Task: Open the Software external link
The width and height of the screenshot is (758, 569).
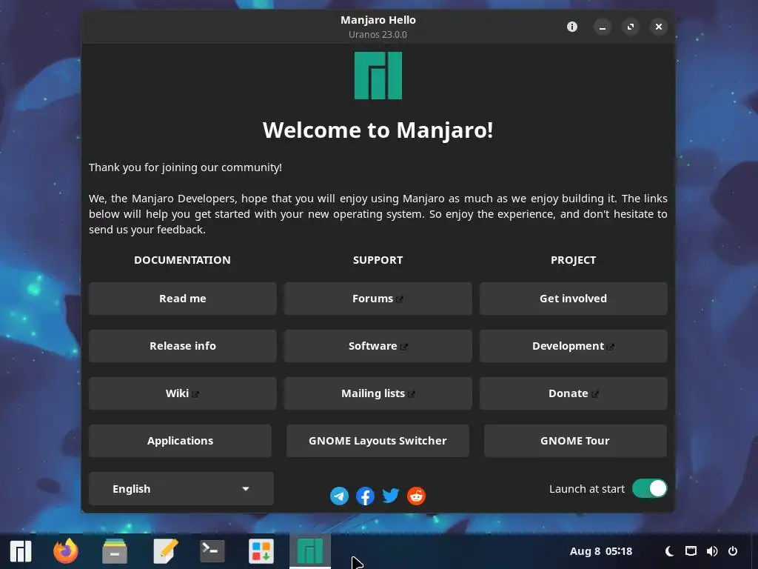Action: pyautogui.click(x=378, y=346)
